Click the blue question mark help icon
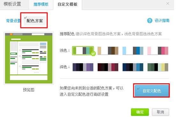 coord(150,21)
